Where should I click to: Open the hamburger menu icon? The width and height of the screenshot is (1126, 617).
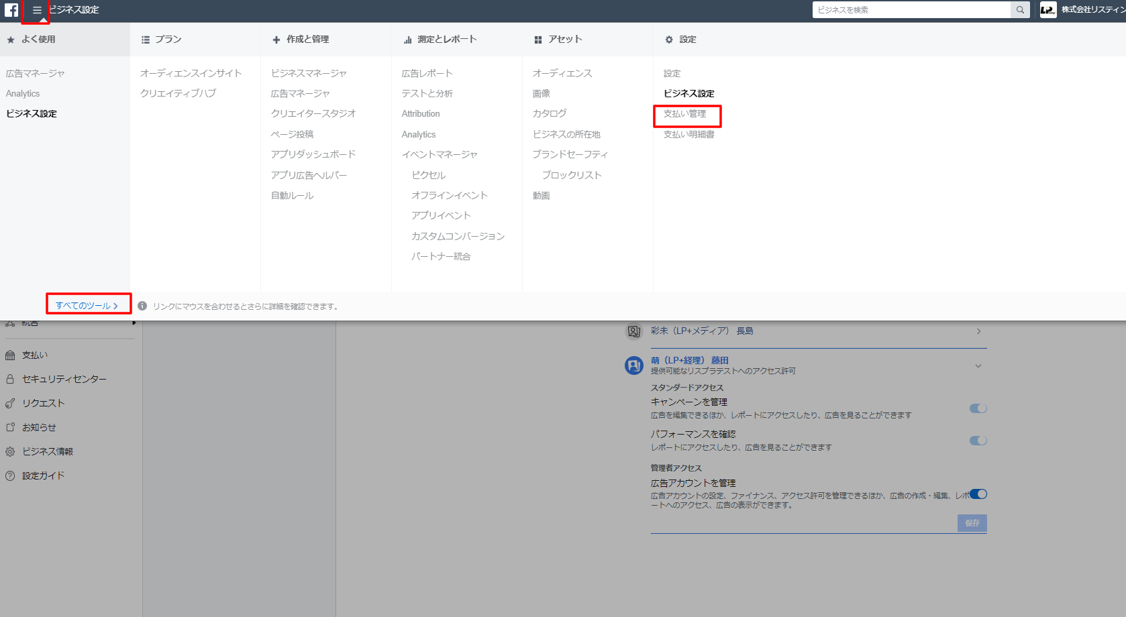coord(37,10)
